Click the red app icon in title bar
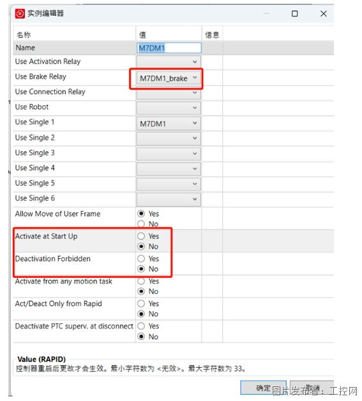 pos(20,13)
